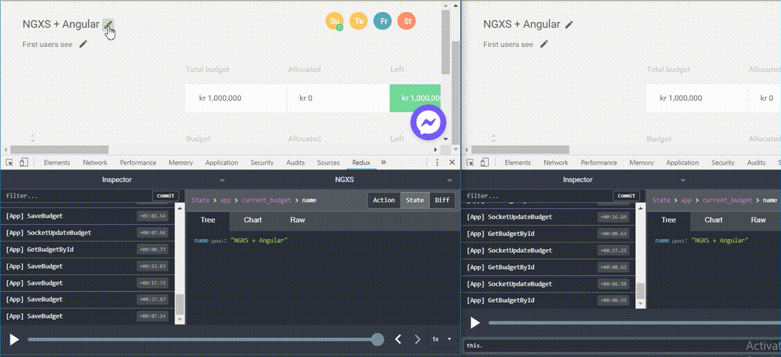This screenshot has height=357, width=781.
Task: Click the edit pencil beside 'First users see' in the left window
Action: tap(83, 44)
